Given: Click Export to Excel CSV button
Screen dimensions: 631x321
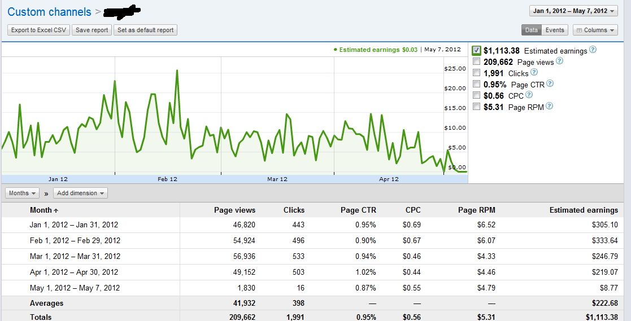Looking at the screenshot, I should coord(39,30).
